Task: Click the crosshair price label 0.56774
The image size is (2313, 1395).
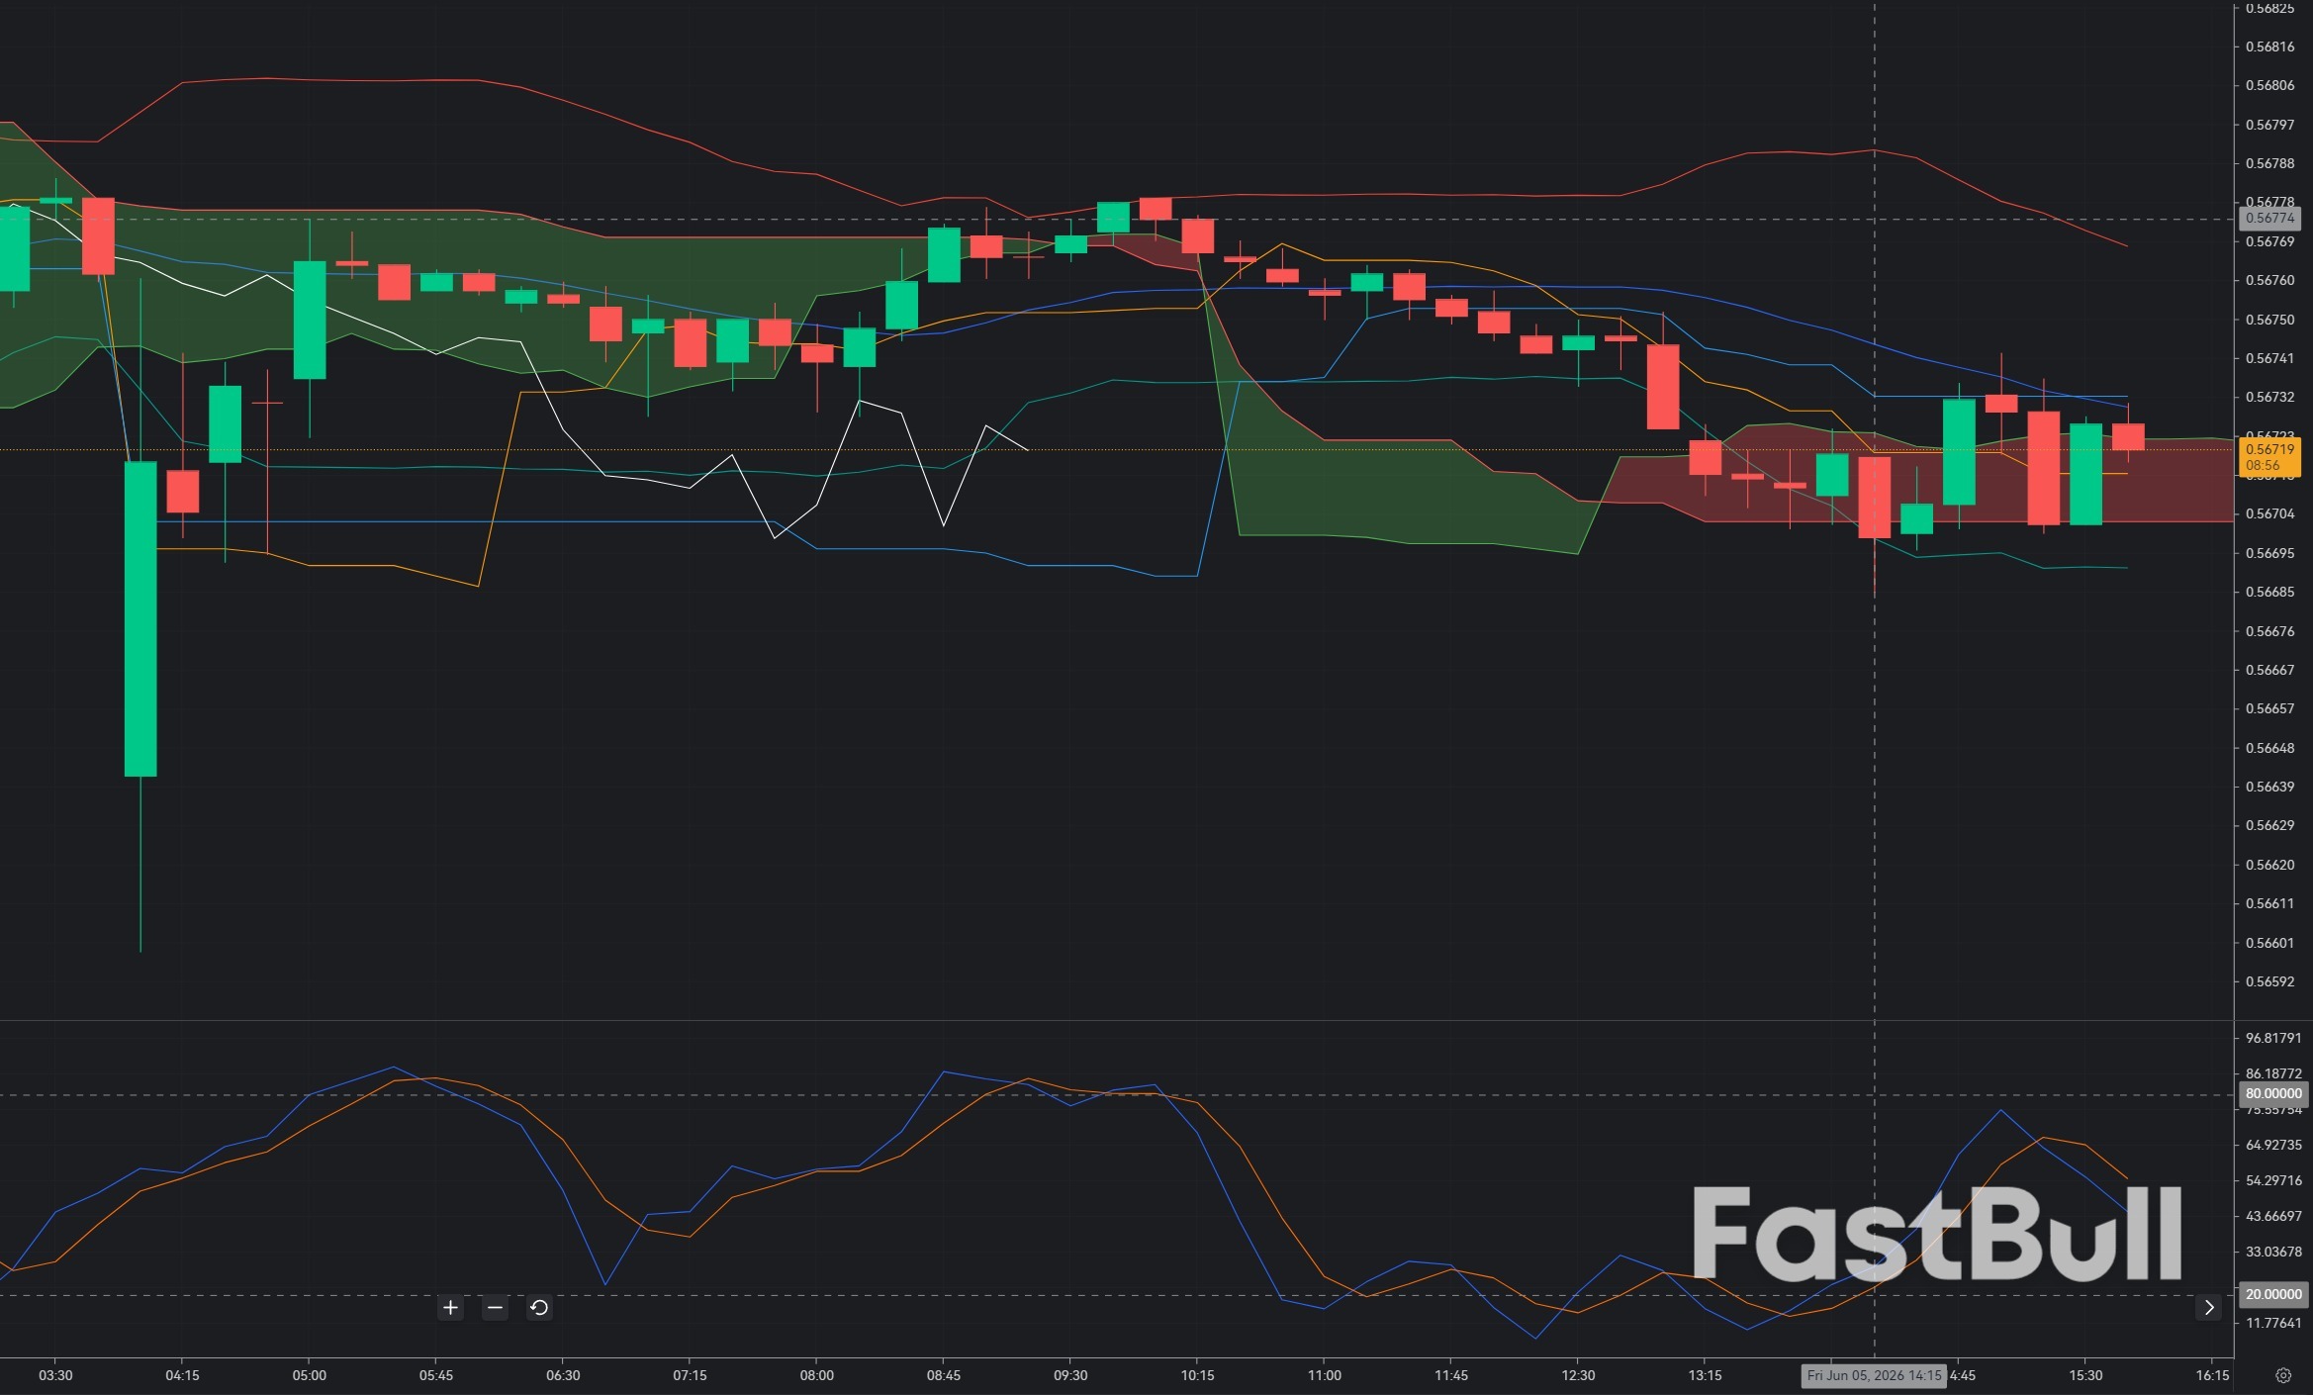Action: tap(2269, 218)
